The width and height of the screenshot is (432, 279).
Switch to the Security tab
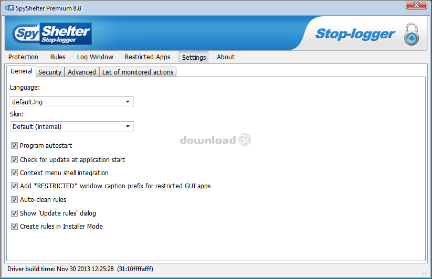(x=50, y=72)
